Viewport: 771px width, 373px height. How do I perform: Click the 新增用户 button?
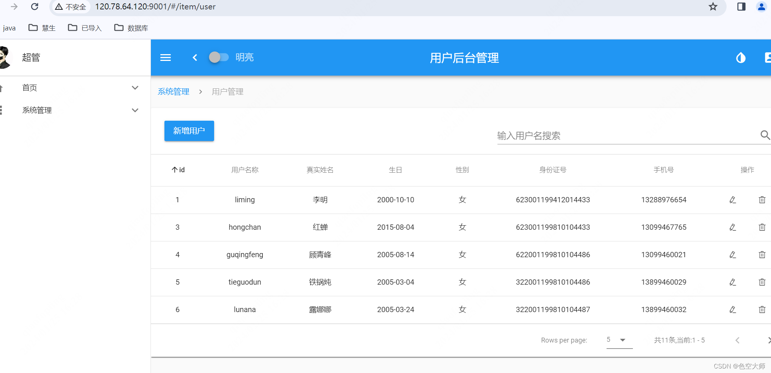[189, 131]
